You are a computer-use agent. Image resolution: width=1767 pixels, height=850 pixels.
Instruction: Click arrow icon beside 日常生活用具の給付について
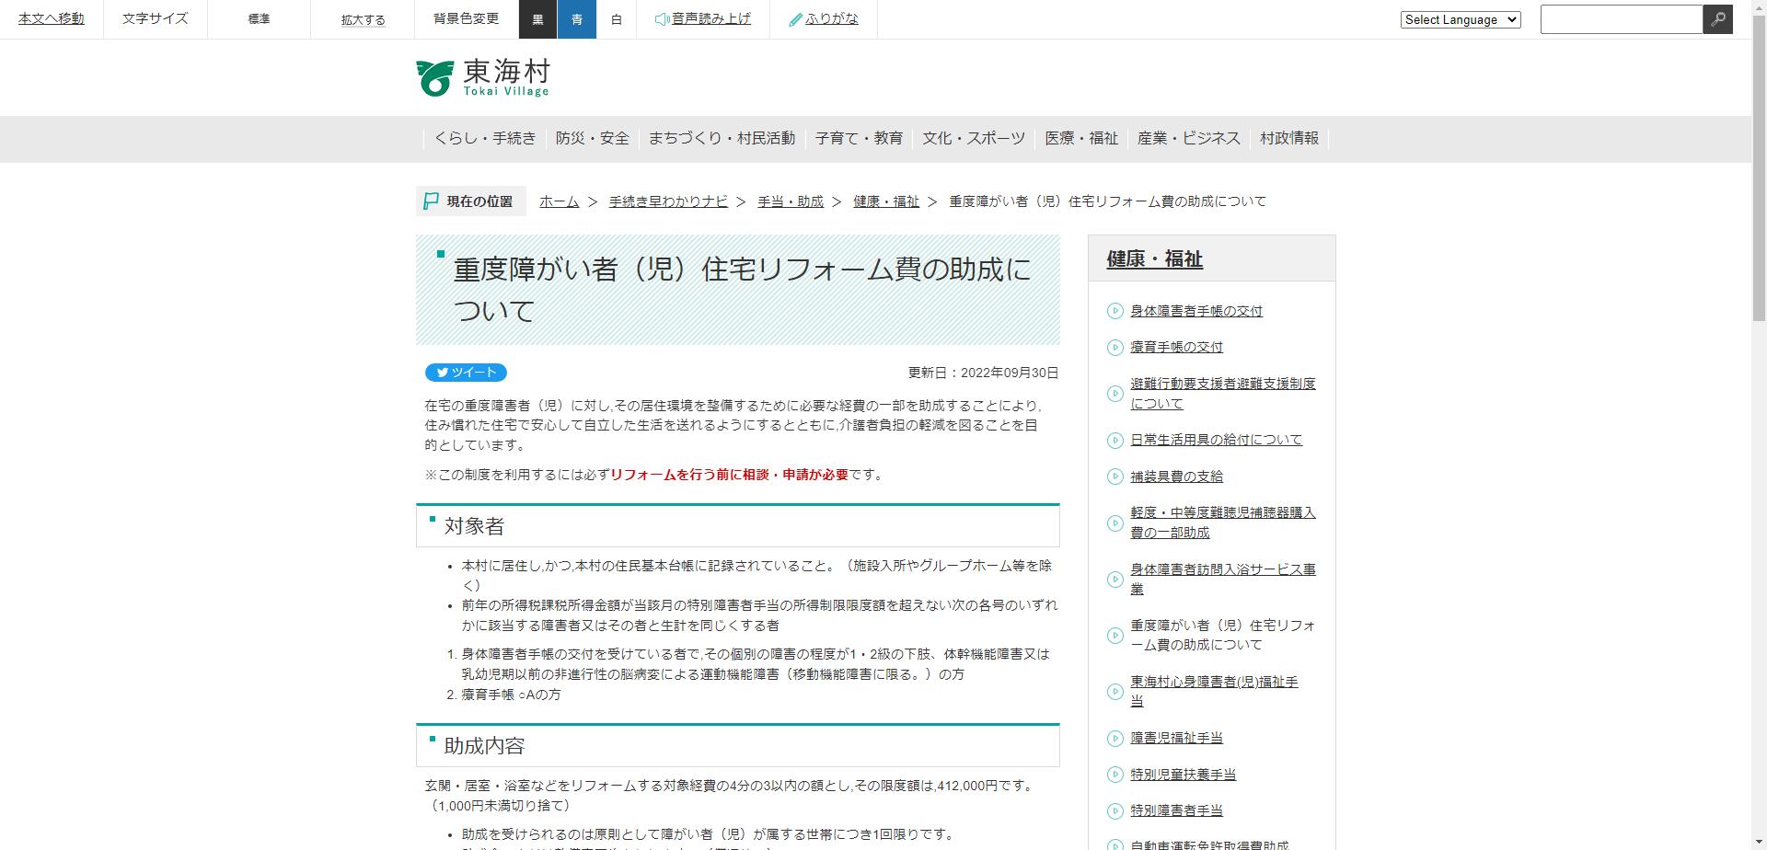pyautogui.click(x=1115, y=440)
